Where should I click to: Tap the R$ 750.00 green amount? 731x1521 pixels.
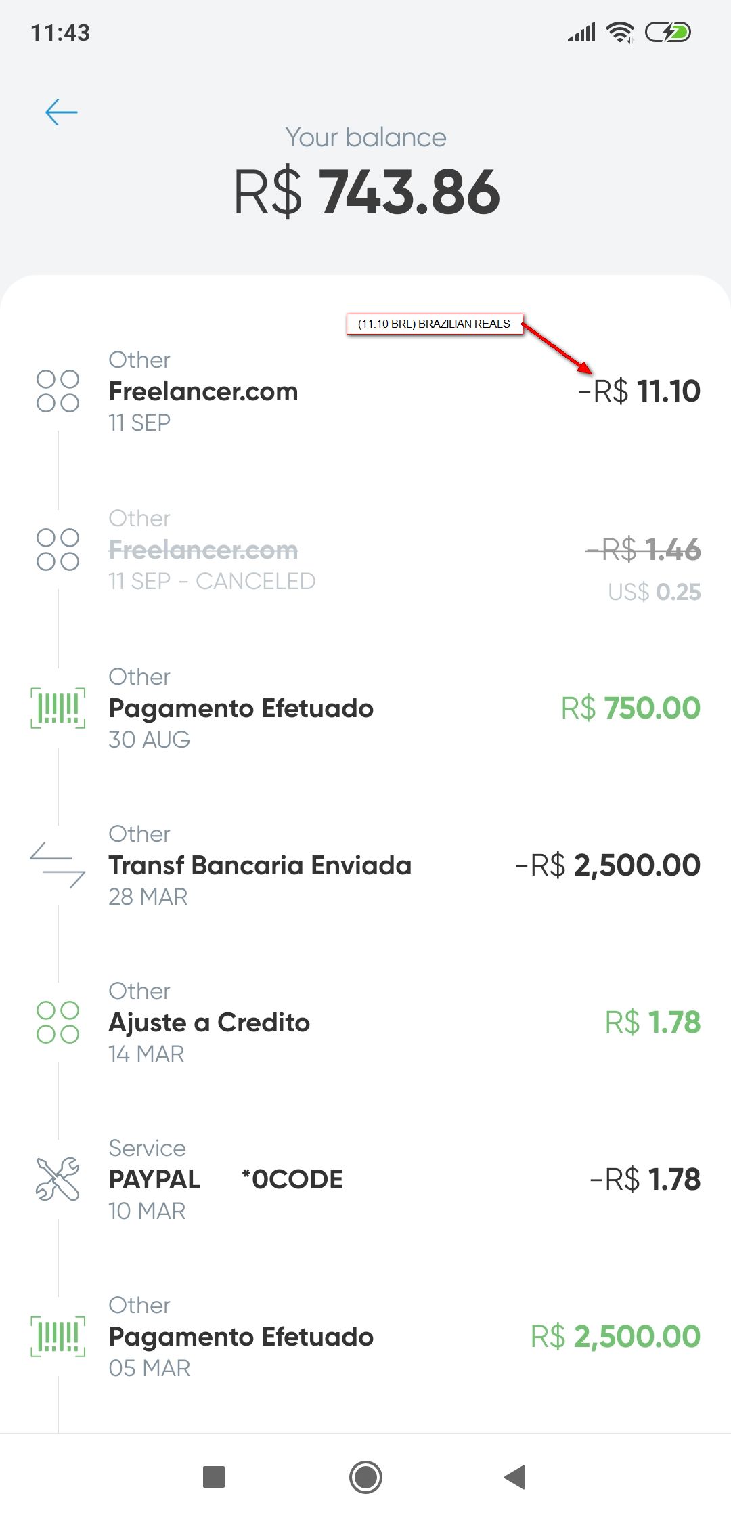630,708
